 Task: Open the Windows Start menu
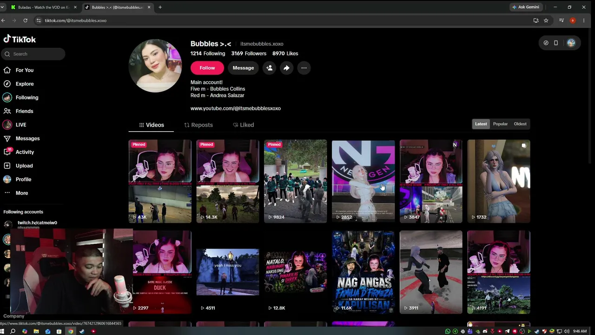click(3, 331)
